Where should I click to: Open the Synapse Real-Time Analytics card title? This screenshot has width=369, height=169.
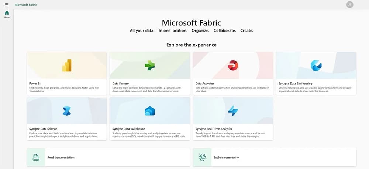coord(214,129)
